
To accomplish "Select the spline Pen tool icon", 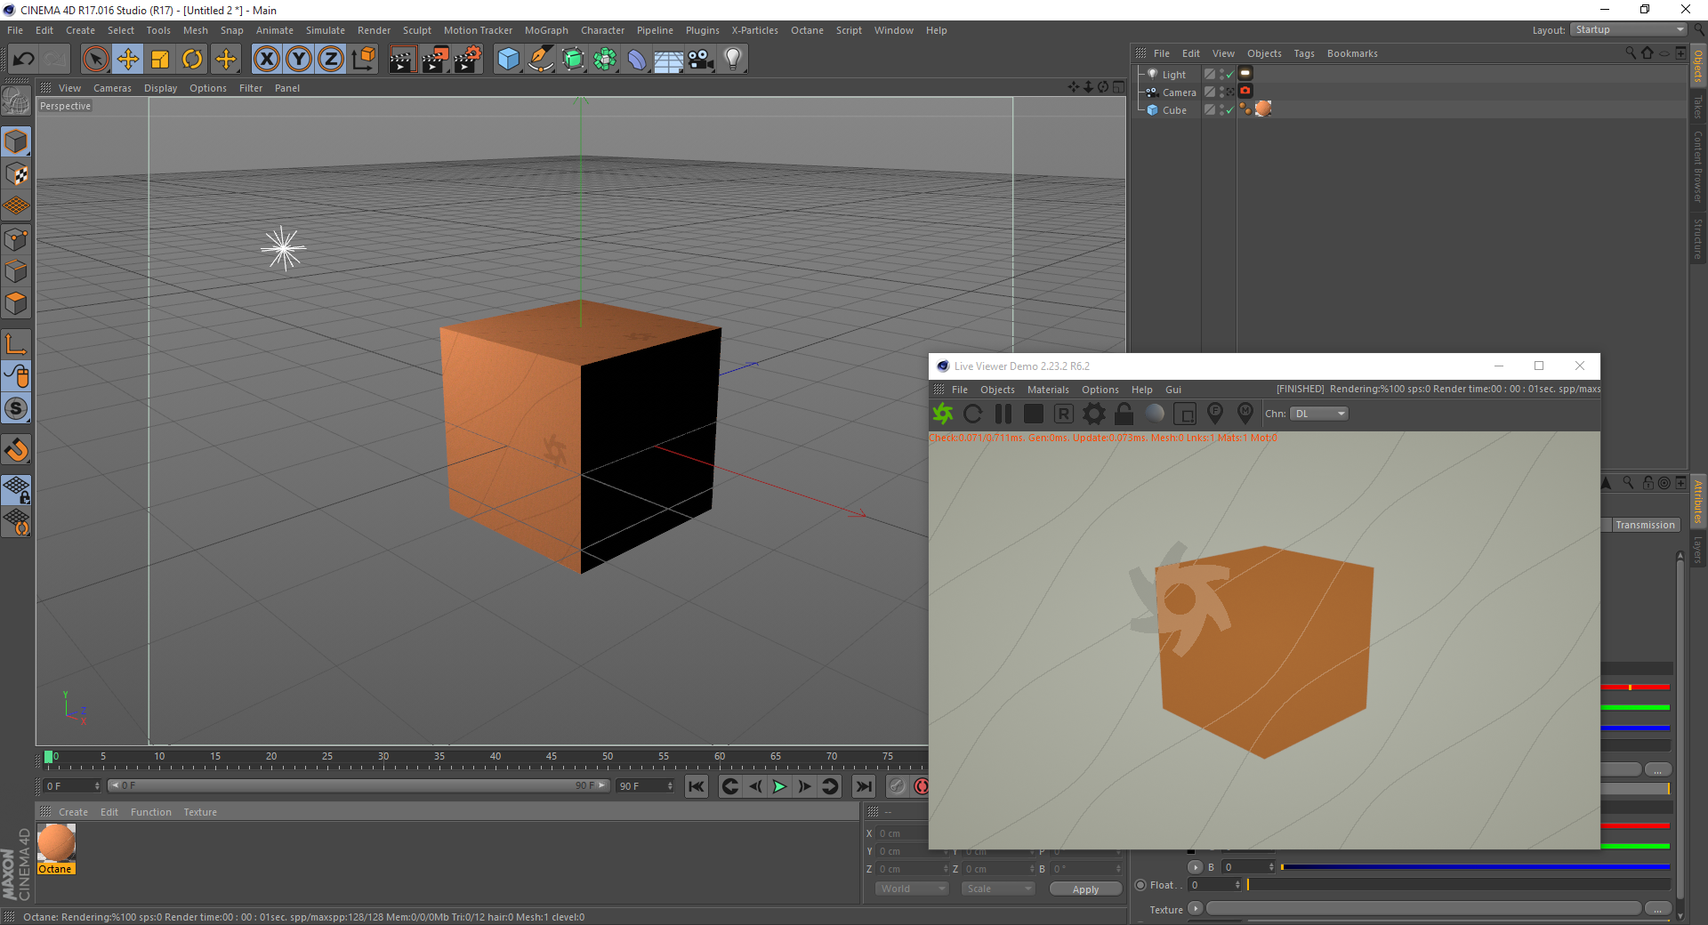I will click(541, 60).
